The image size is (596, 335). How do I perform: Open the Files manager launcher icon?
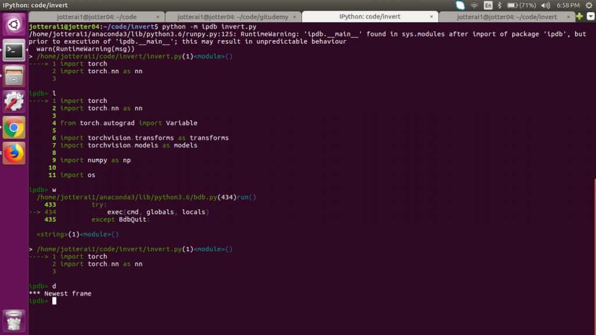[x=14, y=76]
